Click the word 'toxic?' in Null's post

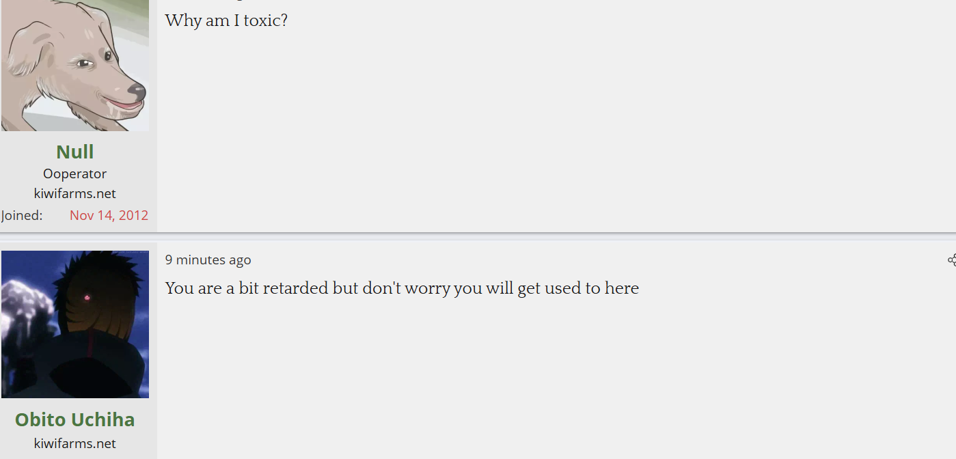click(x=266, y=20)
